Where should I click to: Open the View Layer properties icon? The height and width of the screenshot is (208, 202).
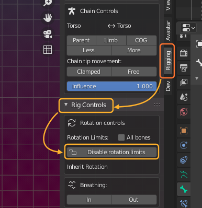point(184,83)
